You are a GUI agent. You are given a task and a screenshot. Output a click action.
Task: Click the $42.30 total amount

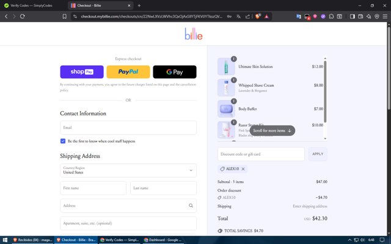(x=320, y=218)
